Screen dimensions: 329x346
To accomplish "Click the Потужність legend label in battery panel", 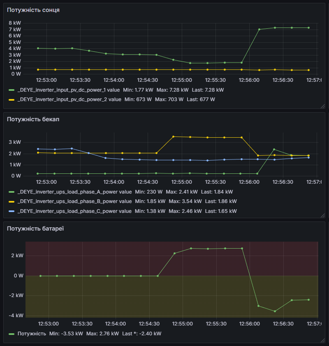I will coord(32,333).
